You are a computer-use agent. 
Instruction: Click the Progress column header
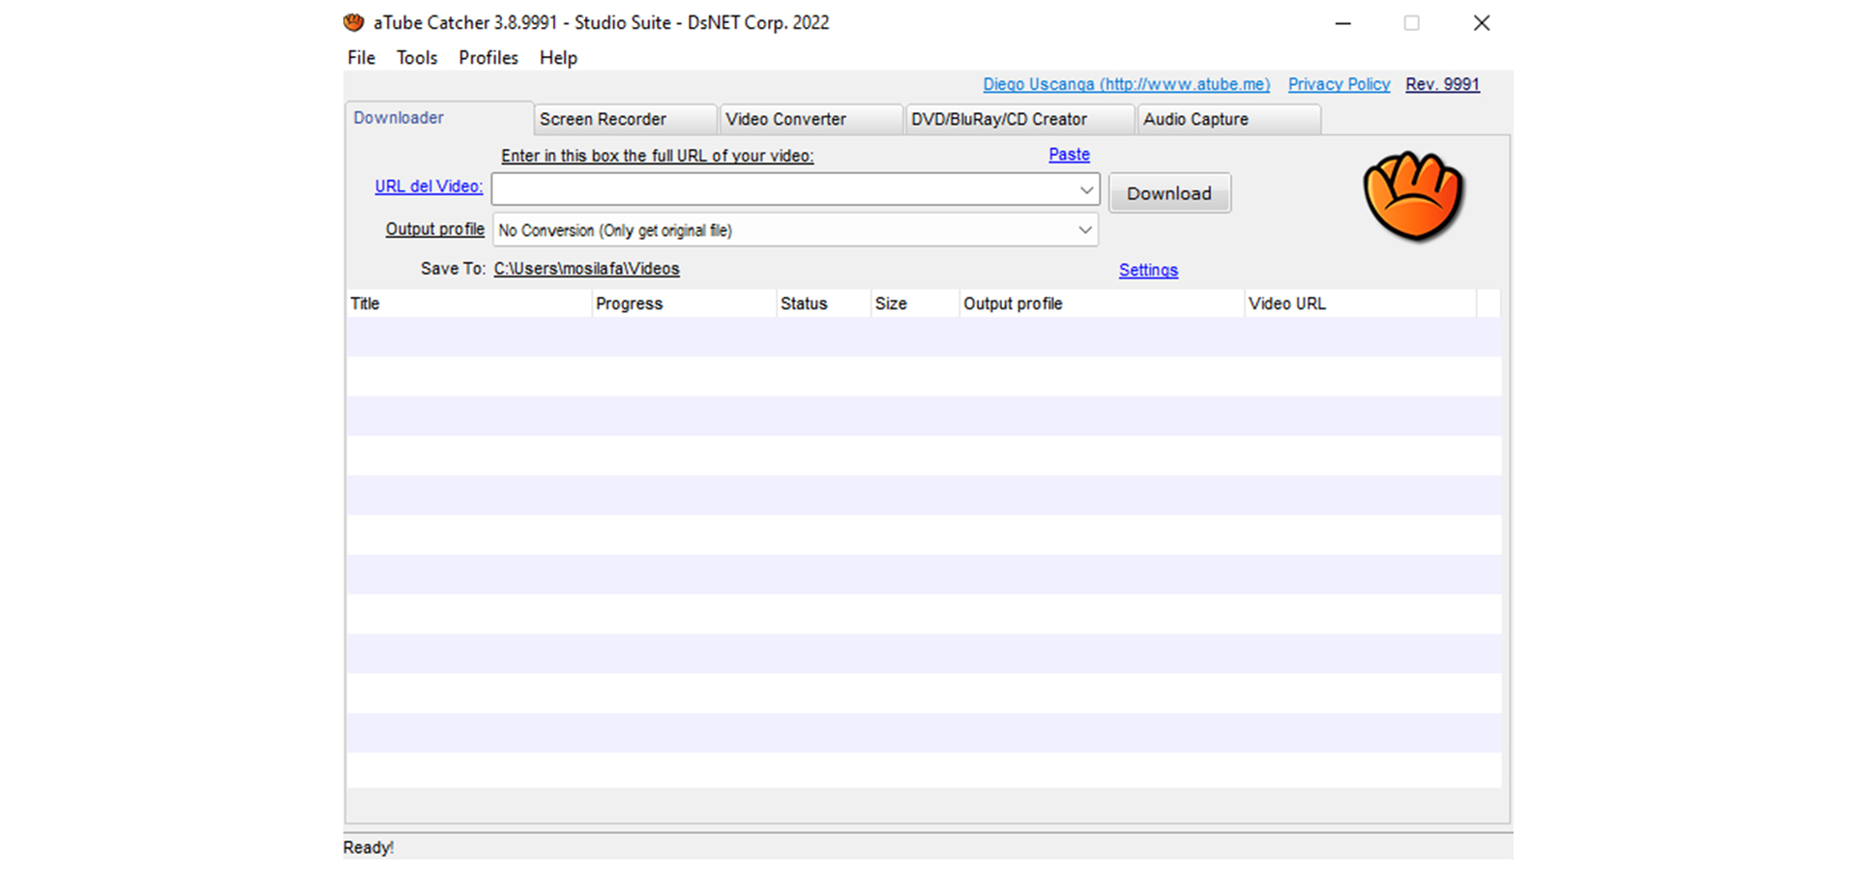[x=684, y=304]
